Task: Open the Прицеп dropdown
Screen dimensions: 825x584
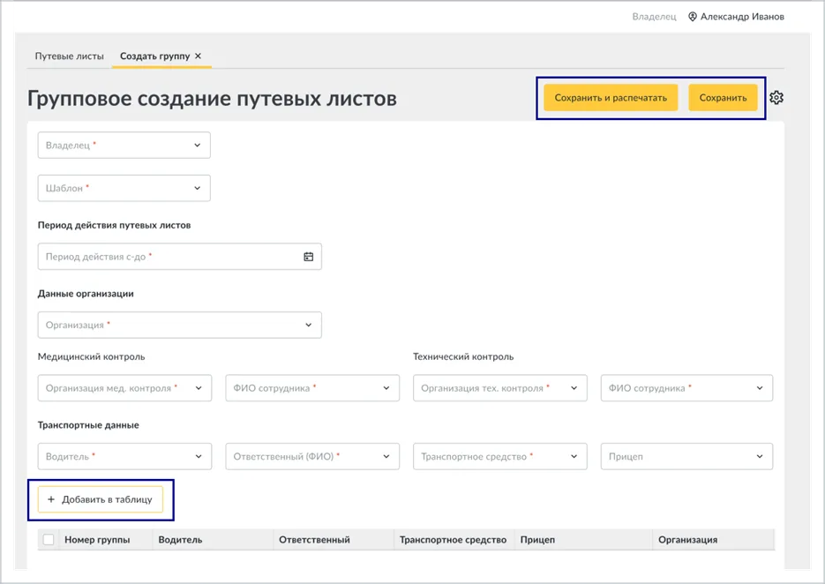Action: [686, 457]
